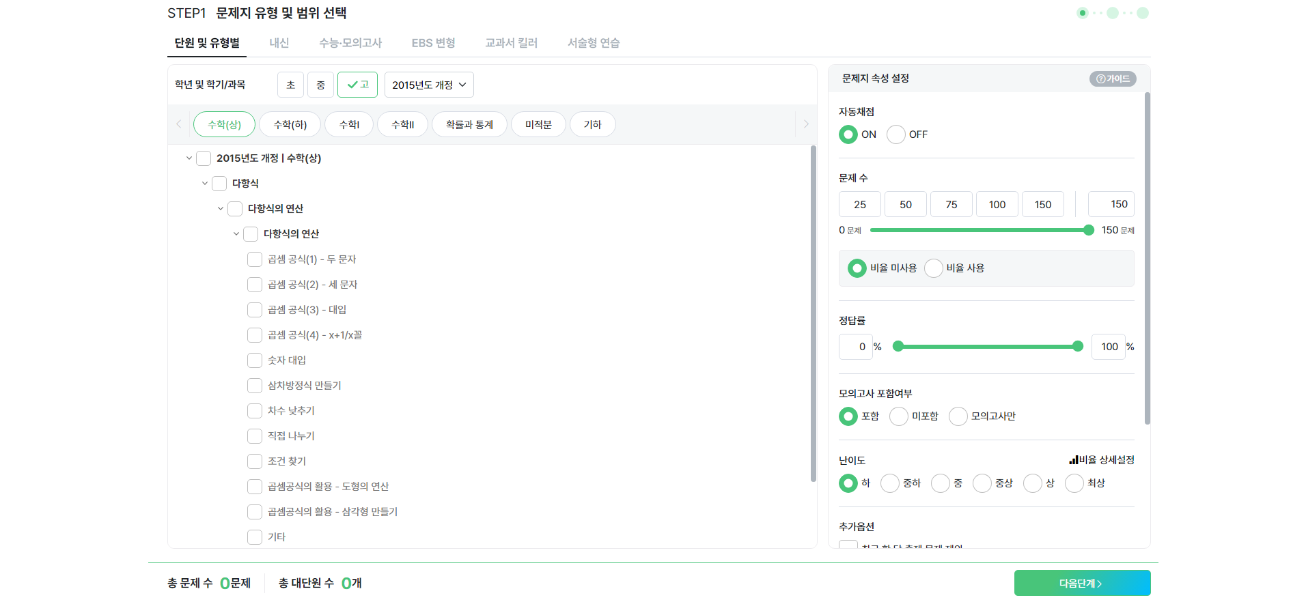Select 모의고사만 radio option
The width and height of the screenshot is (1306, 600).
(x=958, y=416)
